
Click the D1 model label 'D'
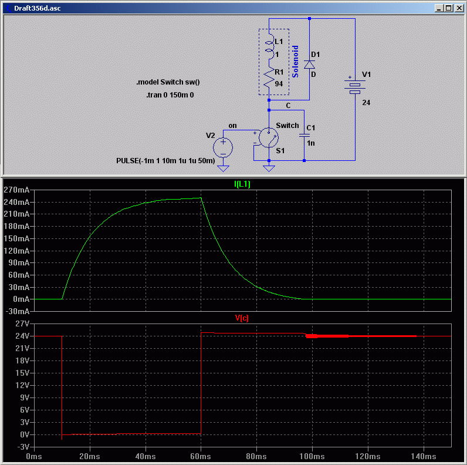[x=313, y=74]
